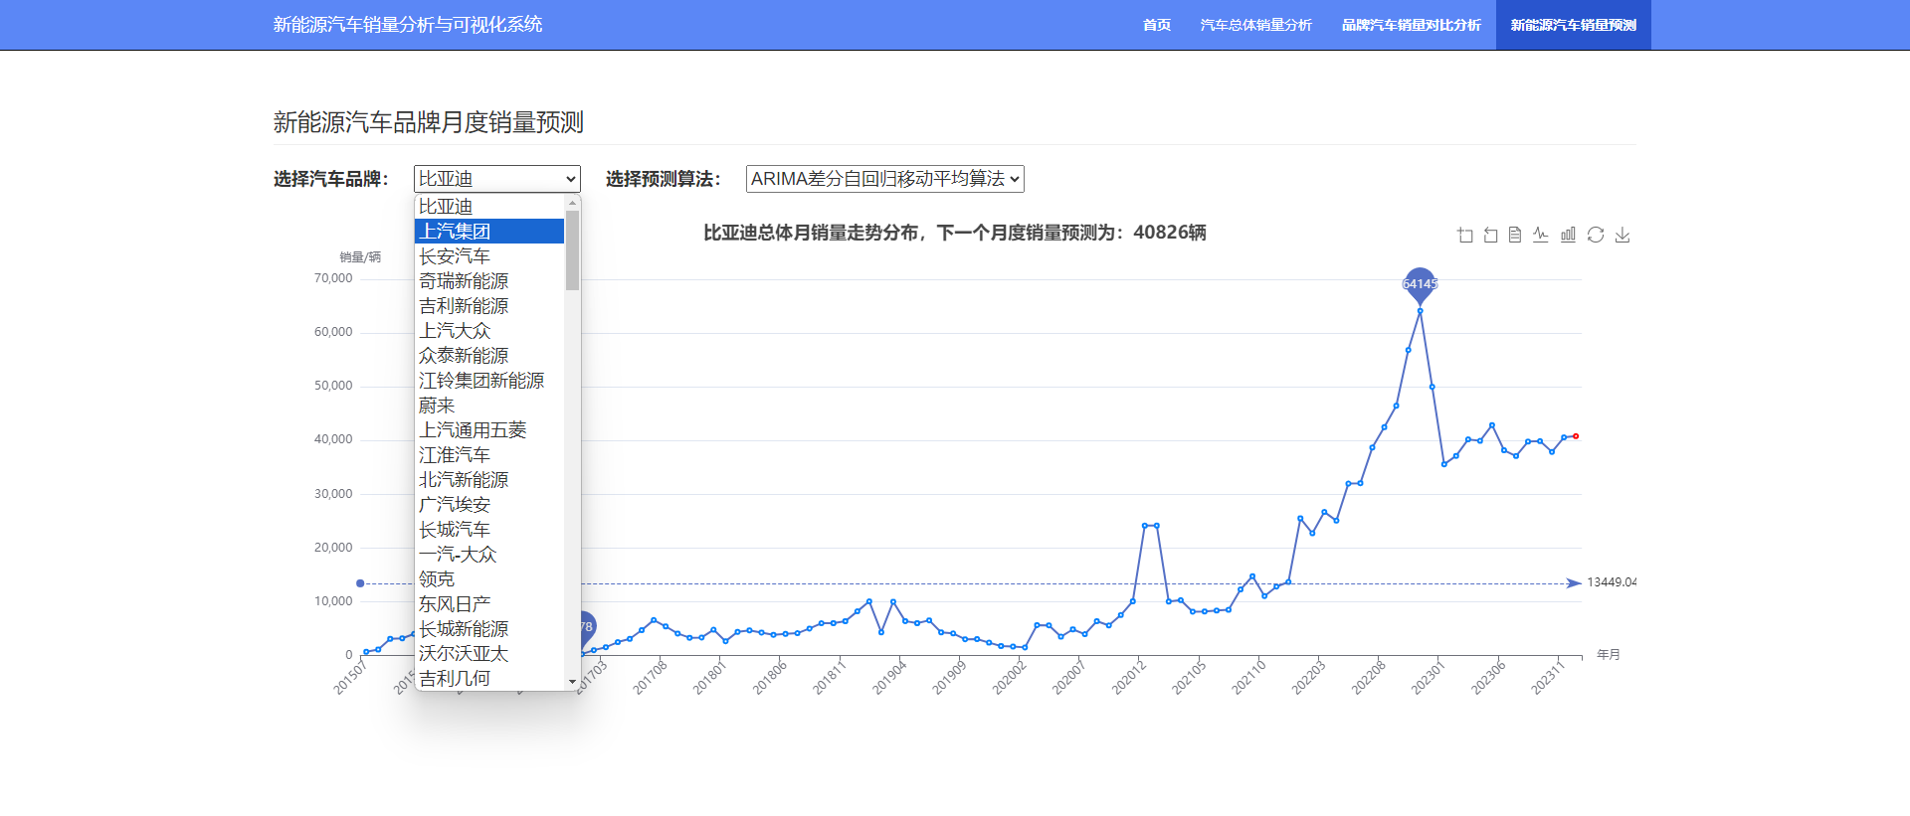Select 上汽集团 from the brand list
Viewport: 1910px width, 816px height.
489,232
